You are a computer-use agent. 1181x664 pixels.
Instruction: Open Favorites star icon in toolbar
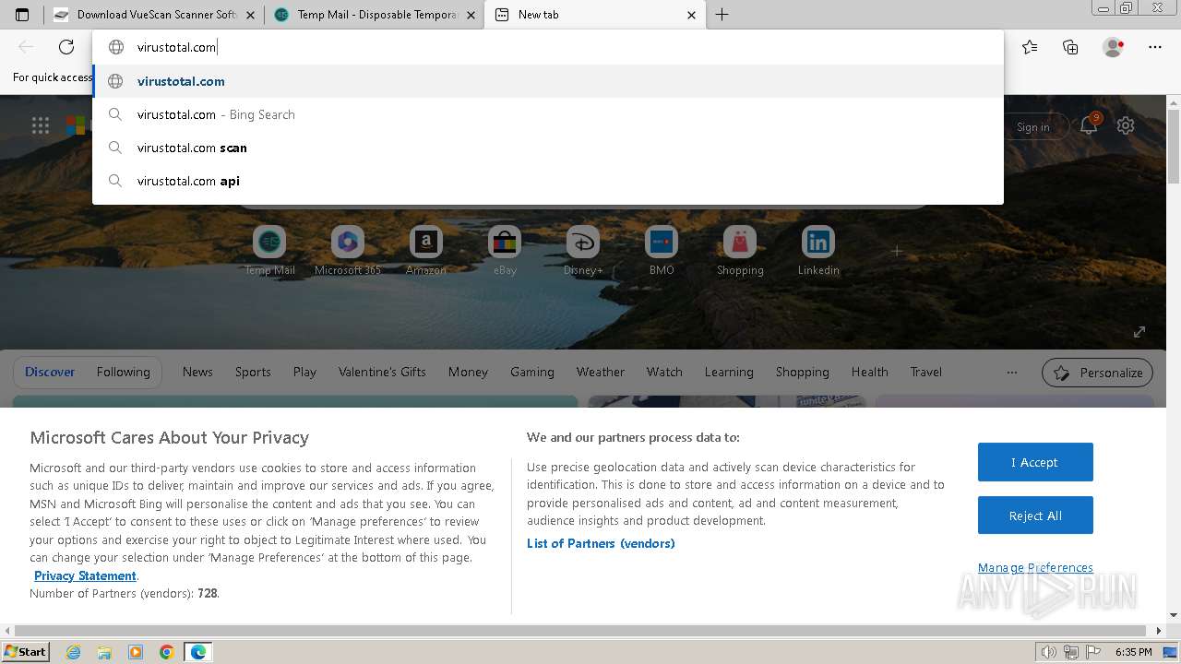coord(1030,47)
